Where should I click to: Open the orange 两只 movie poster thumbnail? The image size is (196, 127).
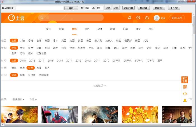[140, 114]
